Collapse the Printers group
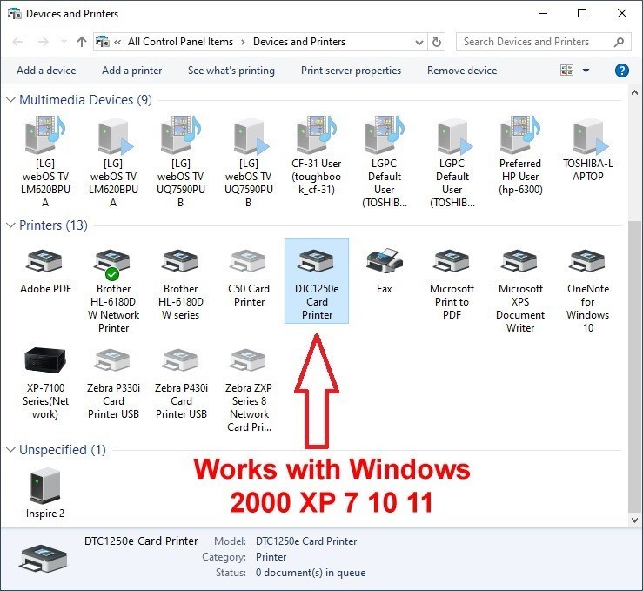The width and height of the screenshot is (643, 591). [x=10, y=225]
